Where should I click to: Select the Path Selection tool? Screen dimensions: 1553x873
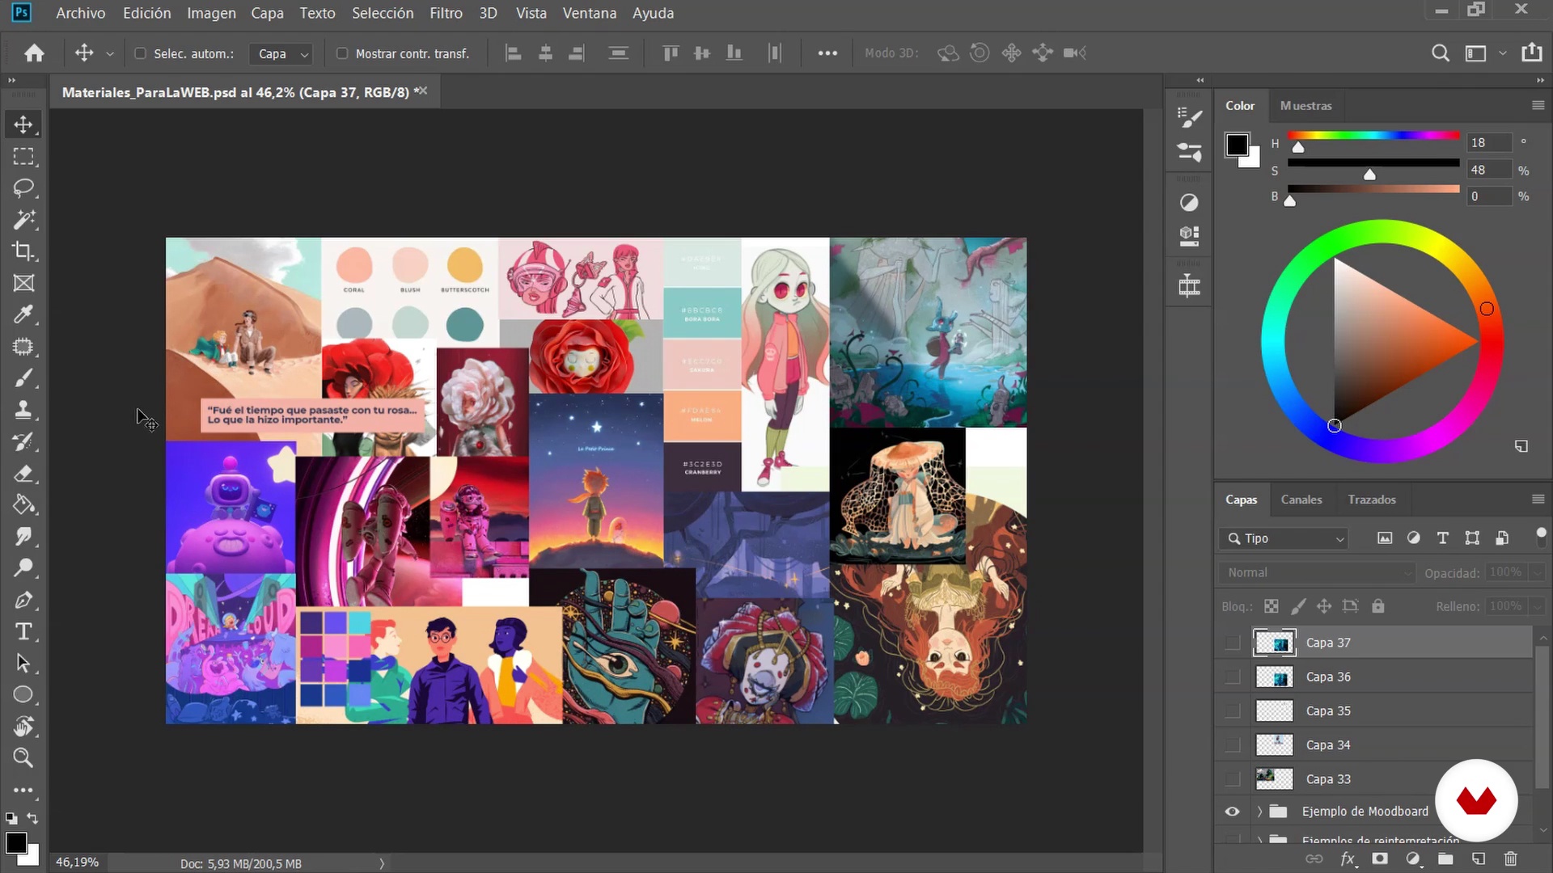(23, 664)
